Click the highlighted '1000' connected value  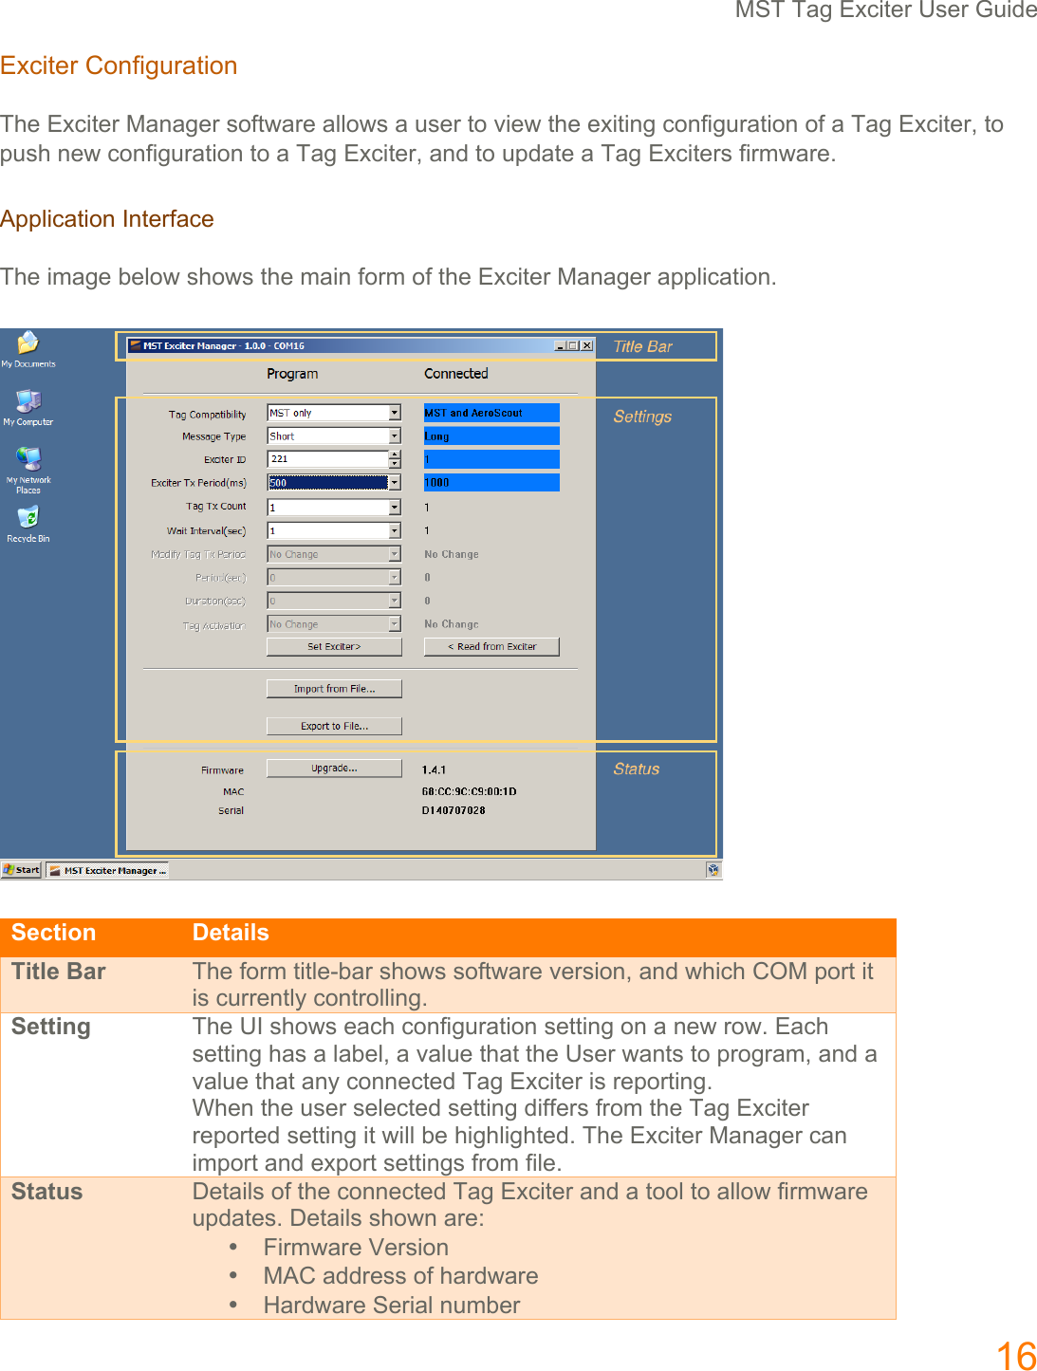coord(491,482)
